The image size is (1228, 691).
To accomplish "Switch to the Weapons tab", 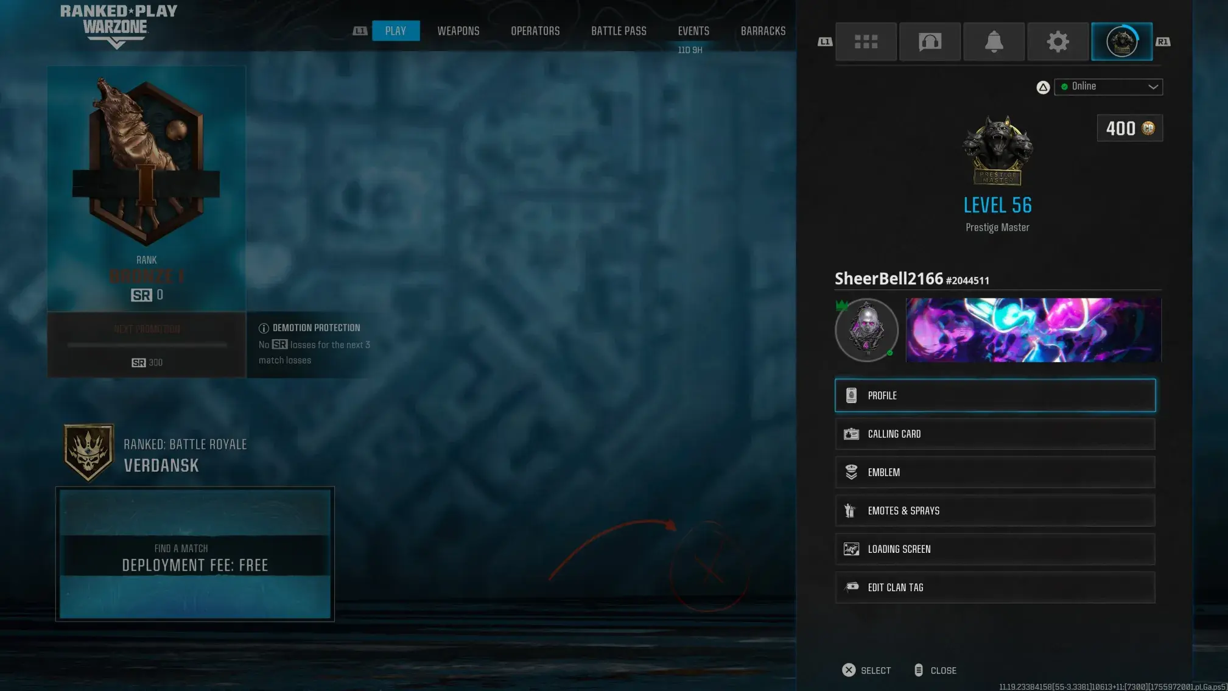I will tap(458, 30).
